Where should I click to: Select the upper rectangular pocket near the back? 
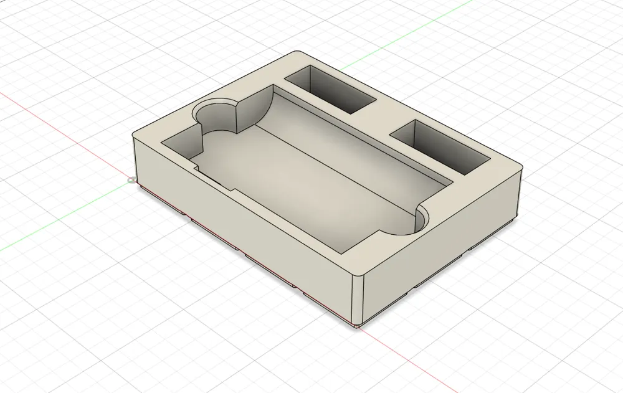(x=331, y=90)
